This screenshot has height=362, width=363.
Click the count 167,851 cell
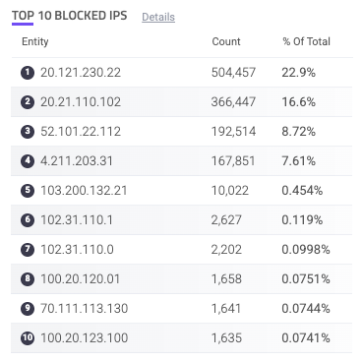coord(233,161)
